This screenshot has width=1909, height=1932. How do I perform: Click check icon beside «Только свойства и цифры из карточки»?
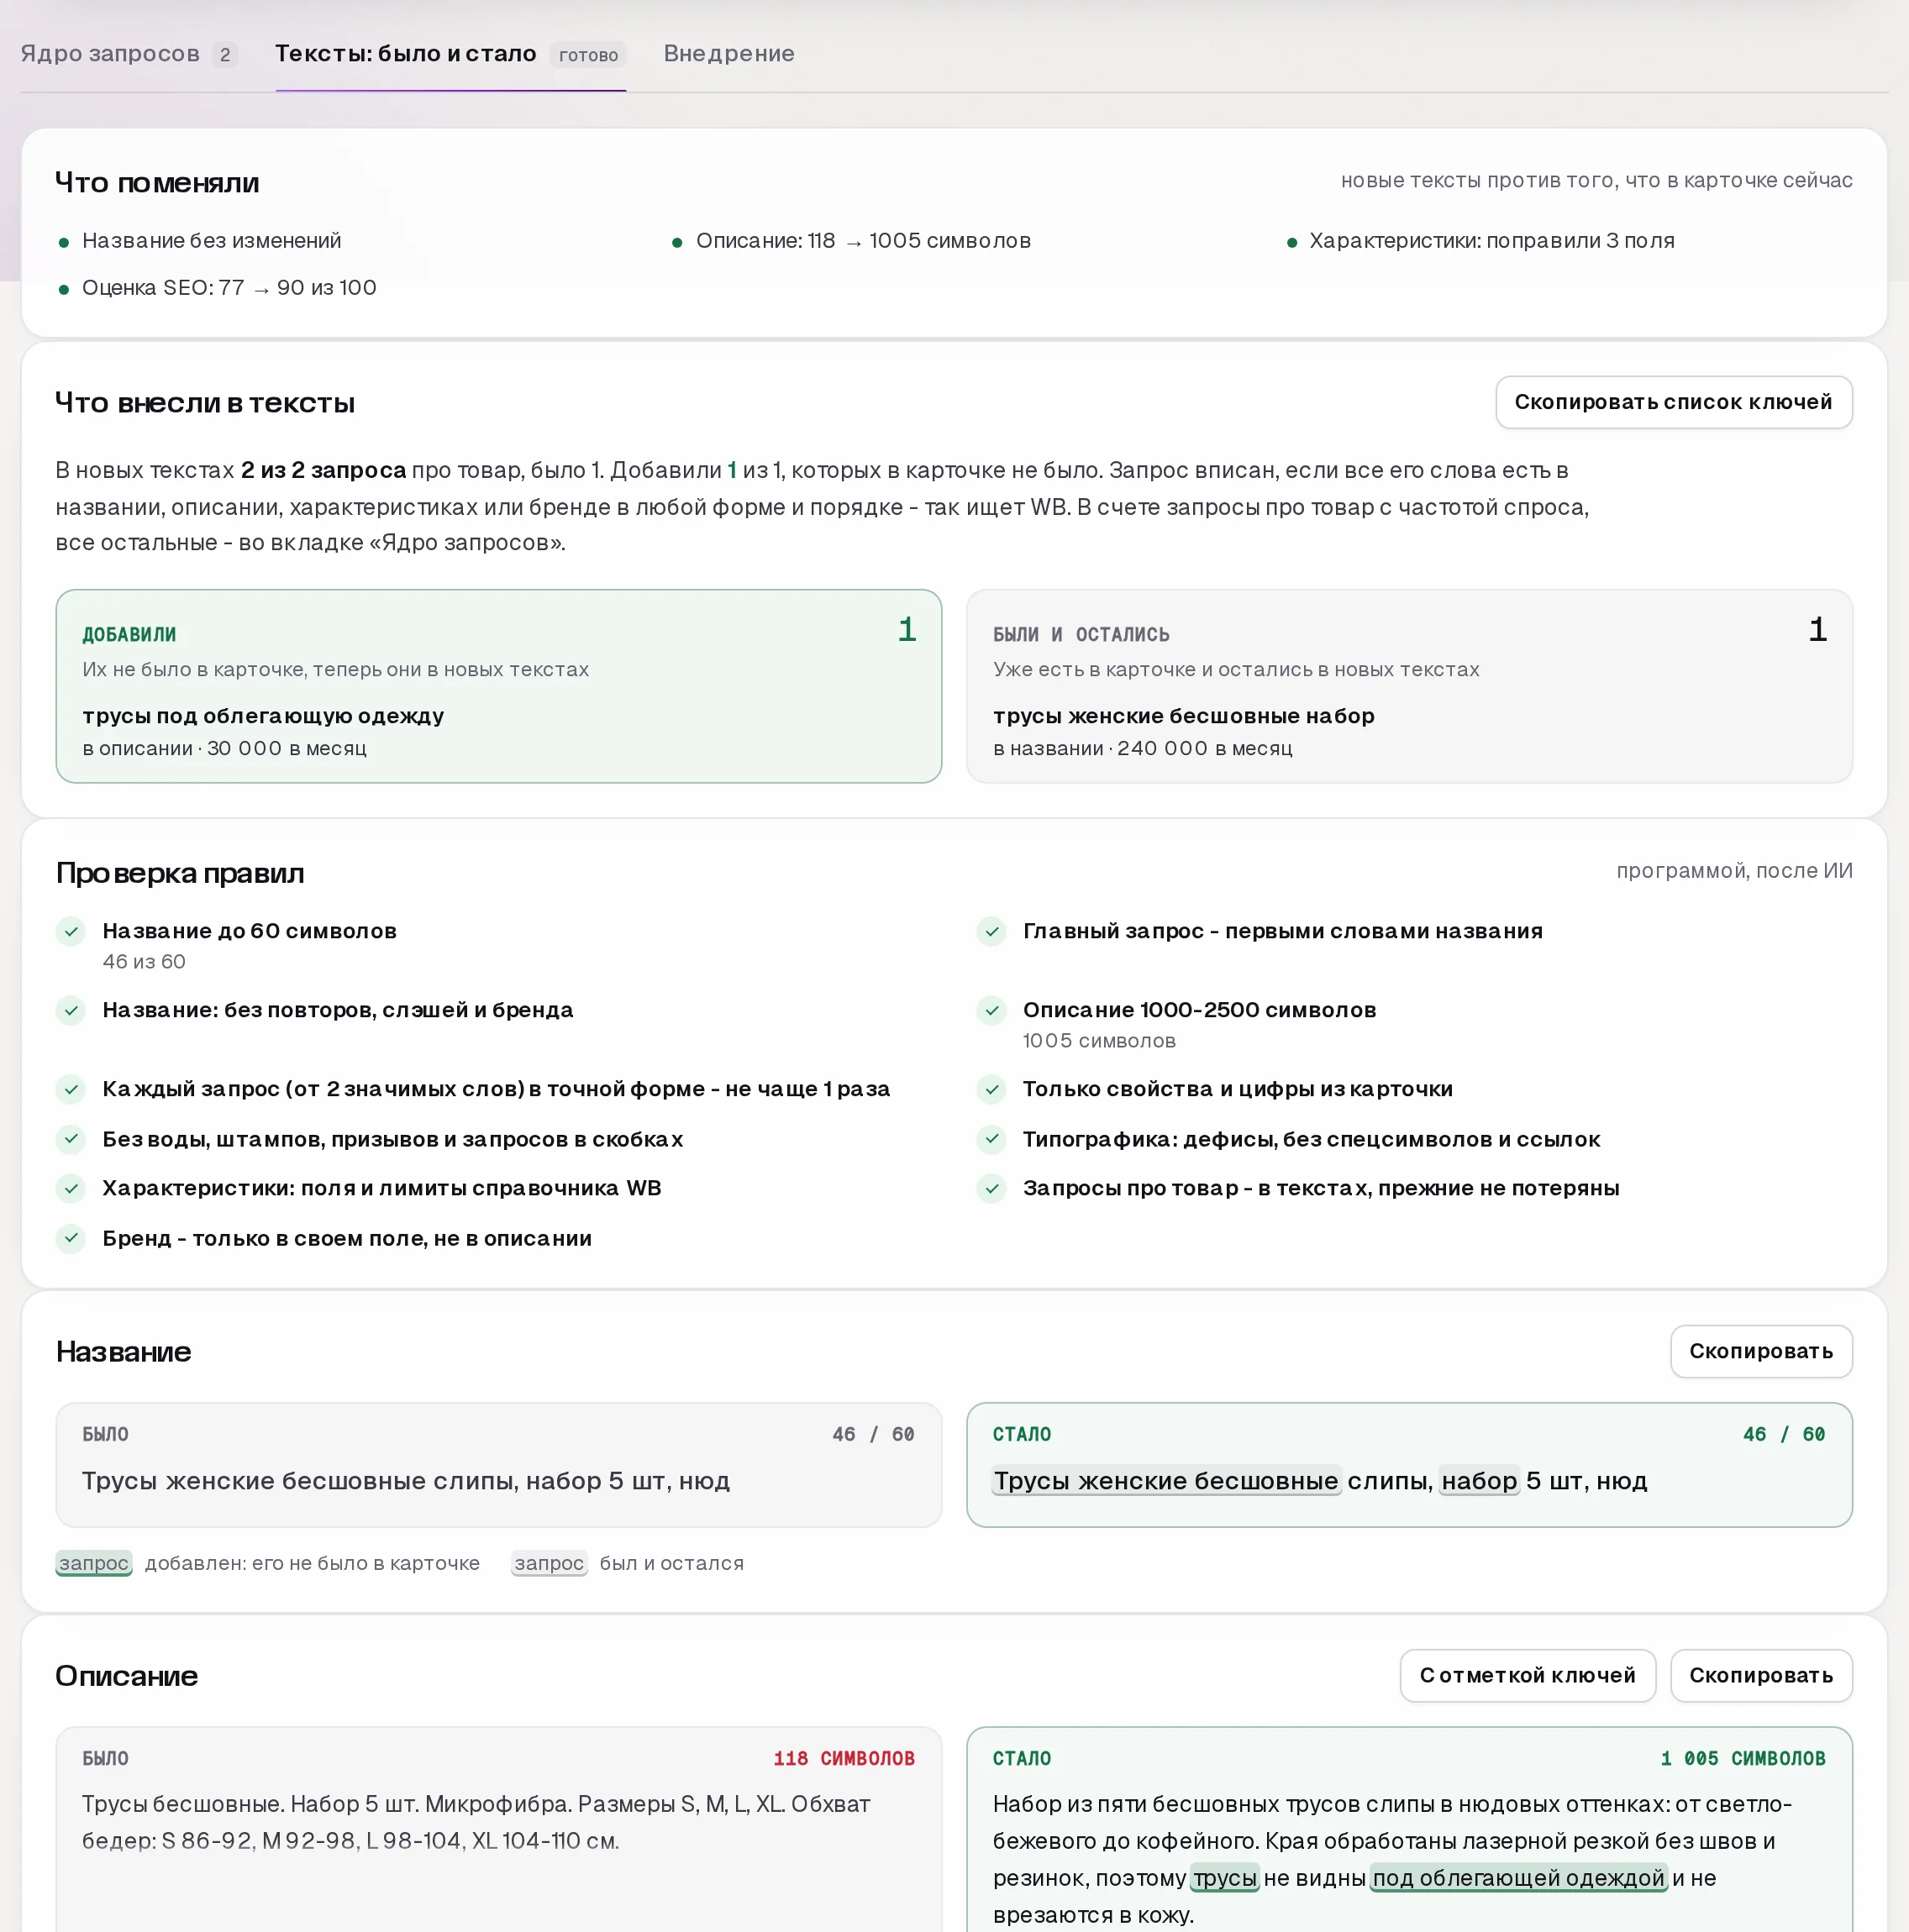991,1089
